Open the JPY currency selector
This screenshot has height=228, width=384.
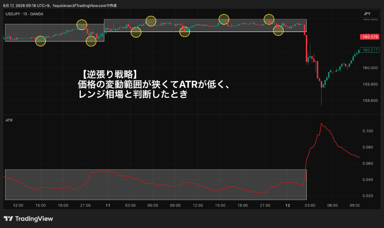[x=370, y=14]
